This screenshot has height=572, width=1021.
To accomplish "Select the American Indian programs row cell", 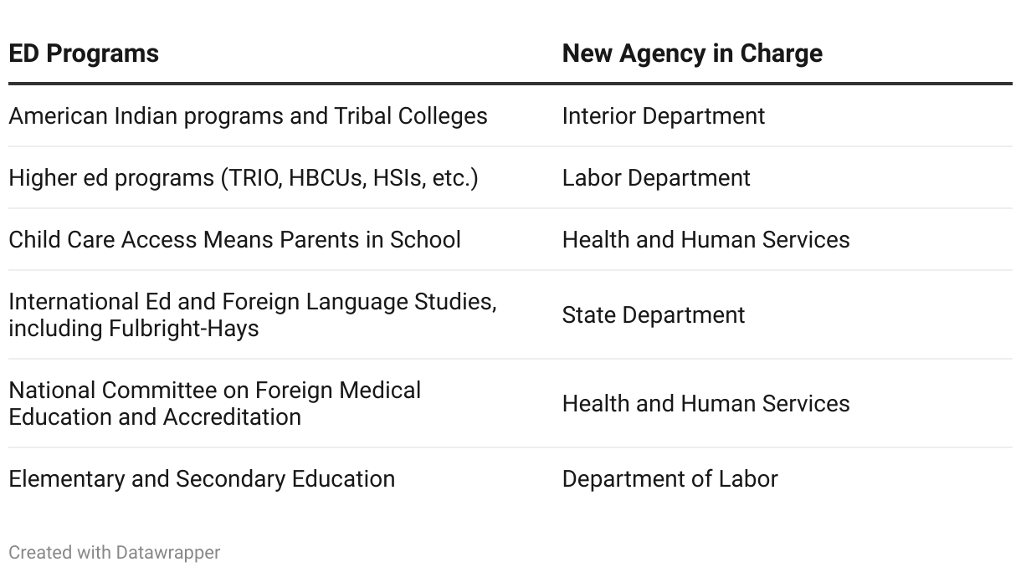I will (x=248, y=115).
